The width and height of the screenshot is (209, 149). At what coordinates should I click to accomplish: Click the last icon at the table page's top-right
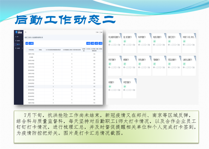(x=101, y=32)
